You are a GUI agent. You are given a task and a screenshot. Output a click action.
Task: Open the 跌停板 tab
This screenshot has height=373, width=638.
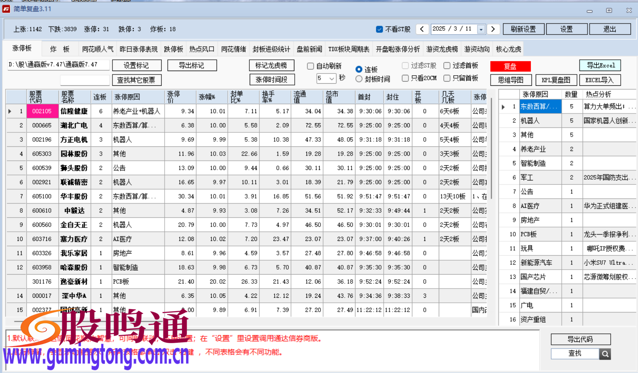click(x=174, y=49)
